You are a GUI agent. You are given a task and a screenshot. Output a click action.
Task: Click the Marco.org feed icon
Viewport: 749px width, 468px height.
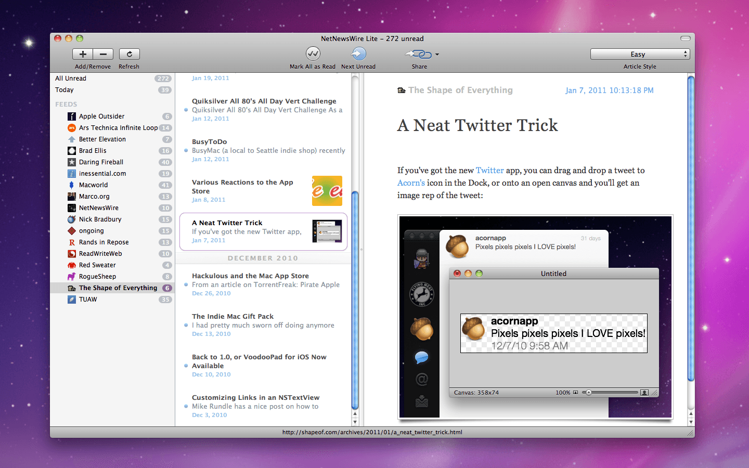tap(72, 197)
